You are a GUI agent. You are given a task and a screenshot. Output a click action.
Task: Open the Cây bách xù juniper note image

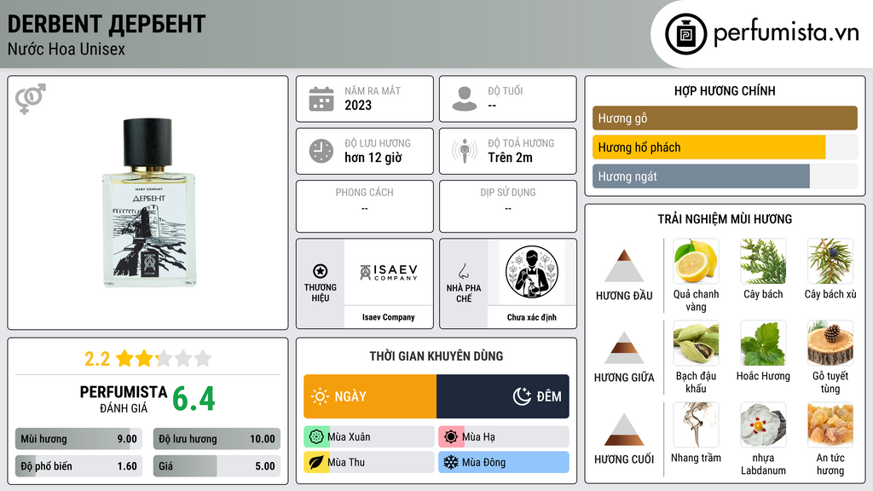(830, 262)
